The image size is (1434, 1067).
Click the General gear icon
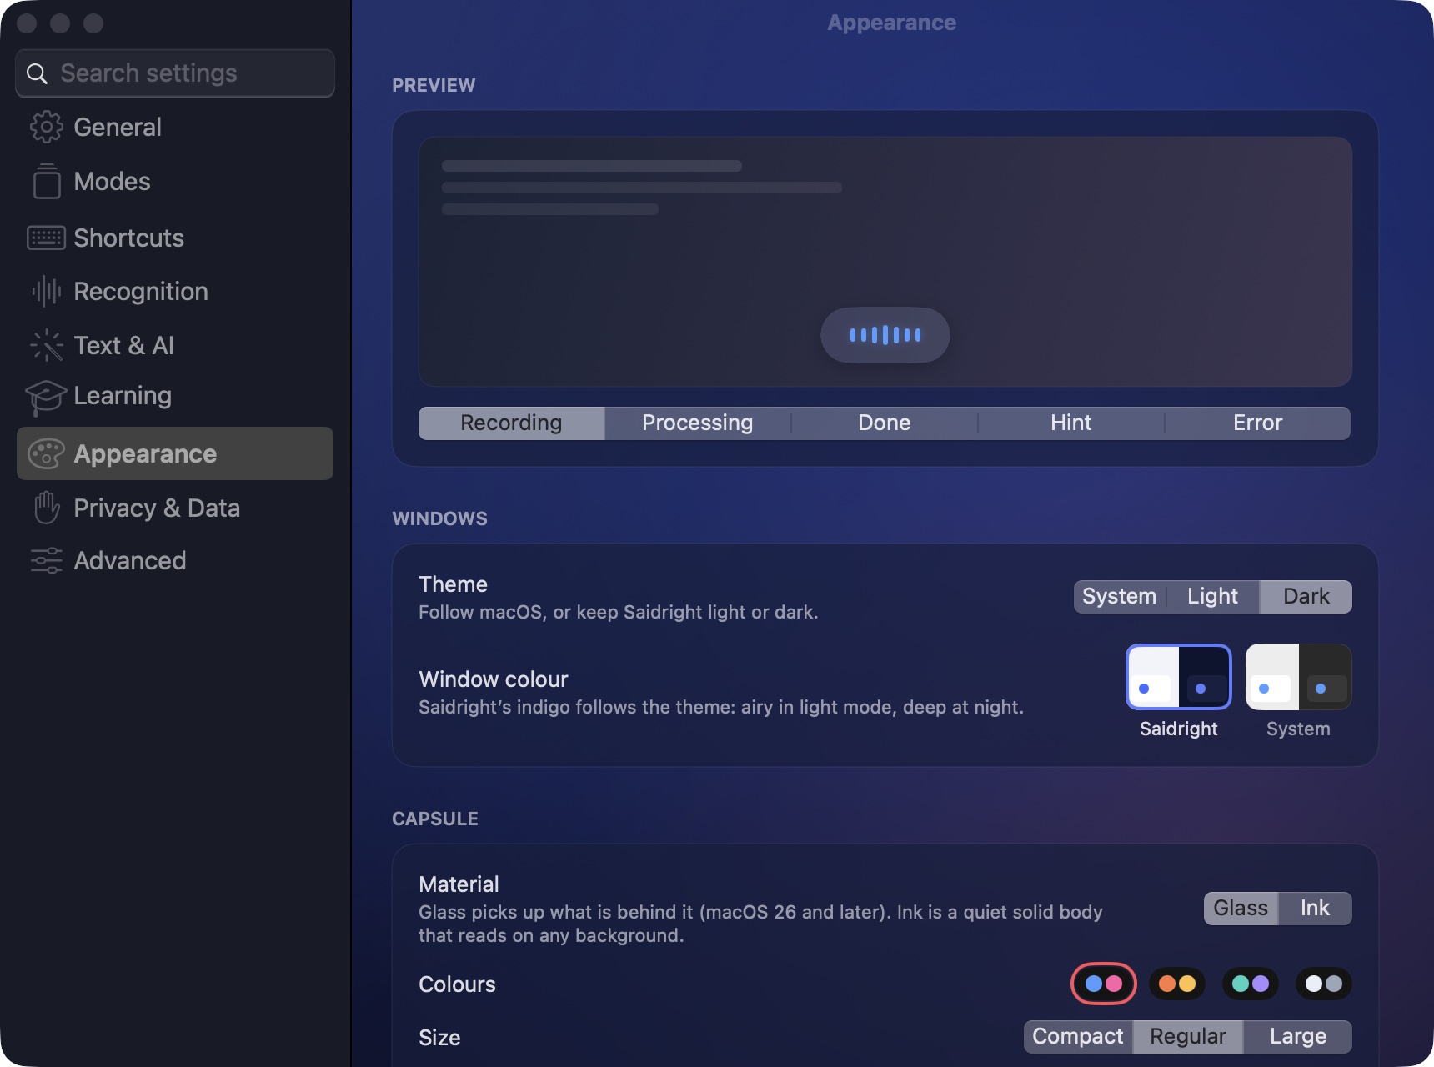click(x=46, y=127)
